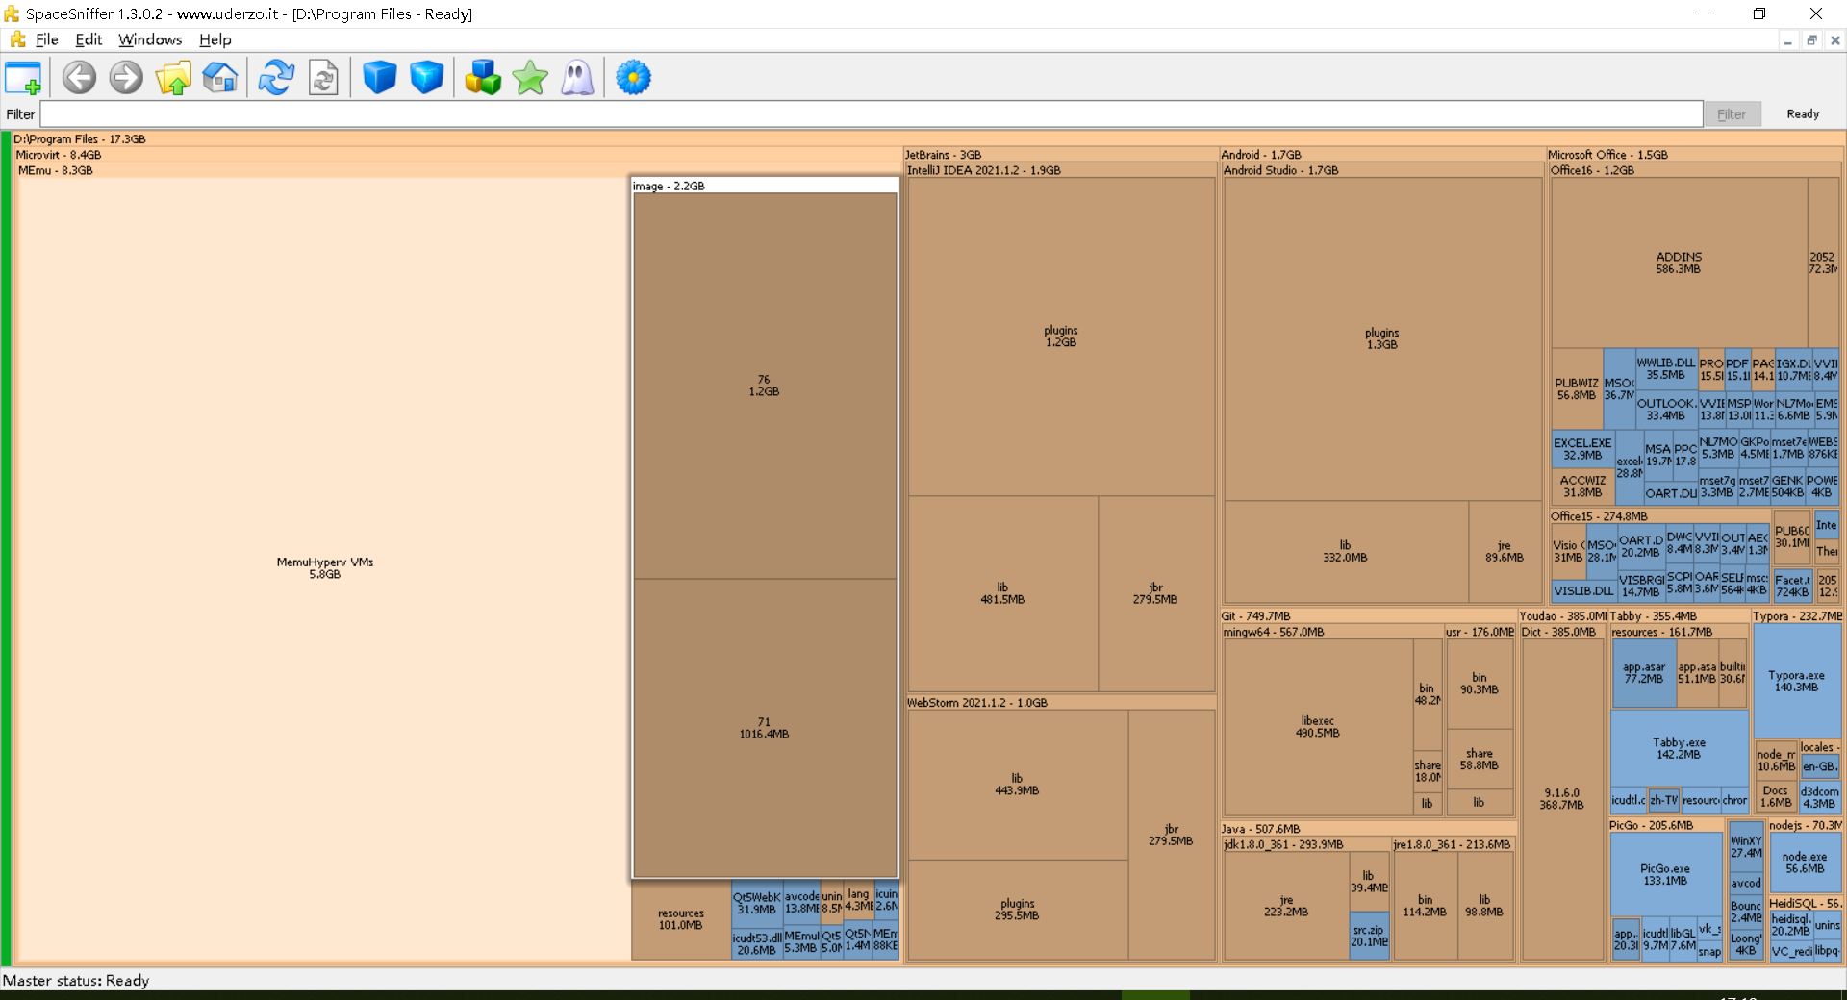The width and height of the screenshot is (1847, 1000).
Task: Select PicGo.exe 133.1MB file block
Action: coord(1665,874)
